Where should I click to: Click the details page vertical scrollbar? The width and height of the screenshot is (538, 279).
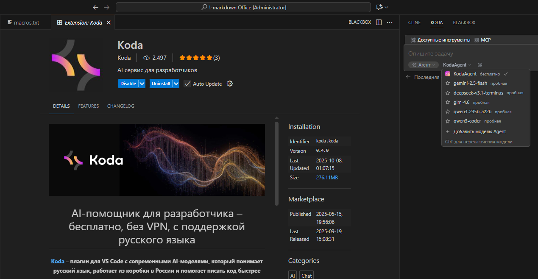click(x=277, y=164)
